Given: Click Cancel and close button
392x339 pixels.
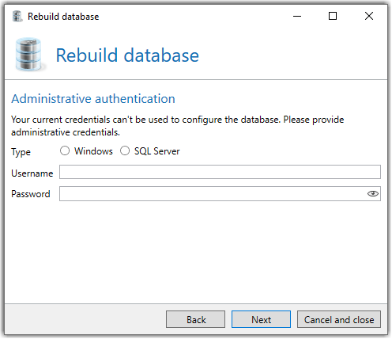Looking at the screenshot, I should (x=339, y=319).
